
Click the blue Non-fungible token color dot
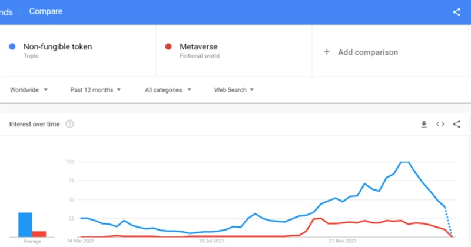12,46
